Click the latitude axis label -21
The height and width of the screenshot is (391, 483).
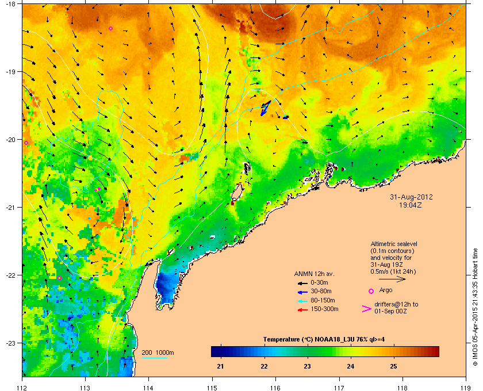[x=11, y=208]
